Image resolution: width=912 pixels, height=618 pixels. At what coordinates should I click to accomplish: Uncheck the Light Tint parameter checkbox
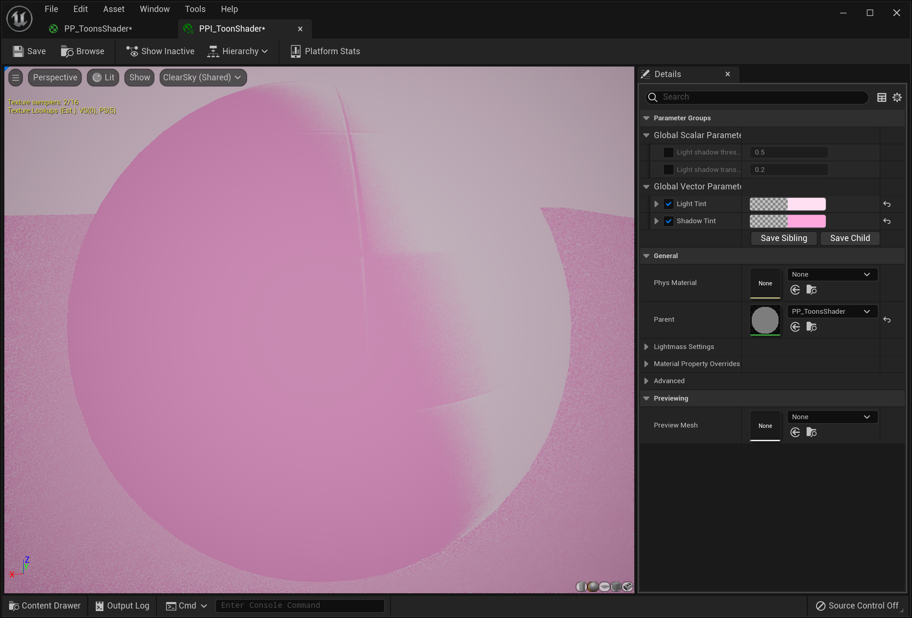point(668,204)
